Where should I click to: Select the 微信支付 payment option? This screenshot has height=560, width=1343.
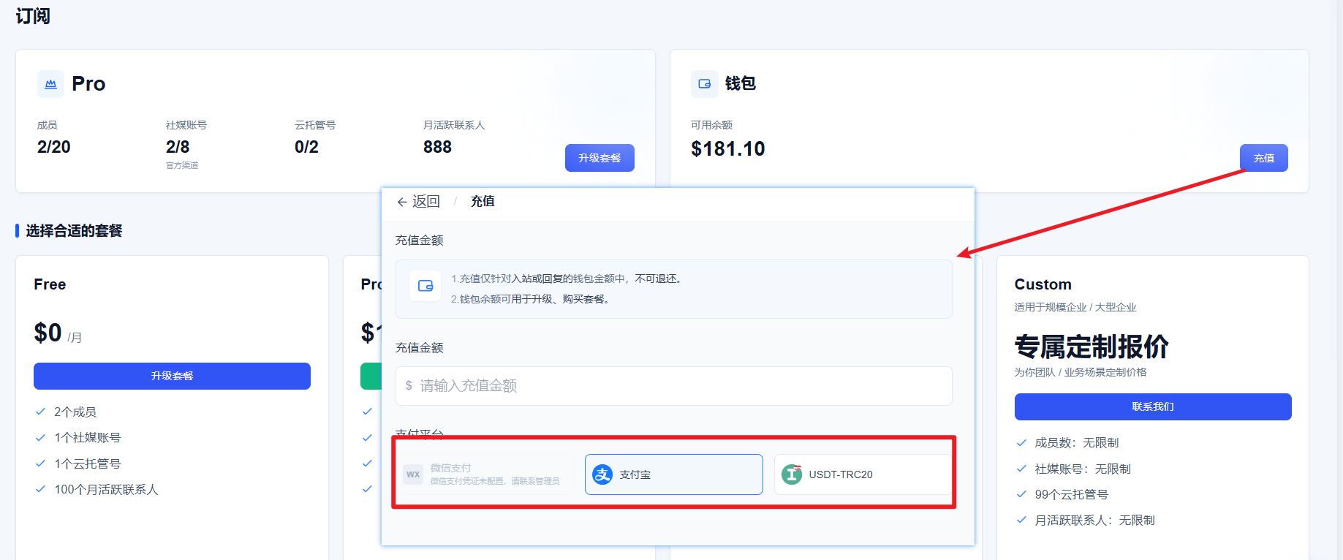[485, 474]
